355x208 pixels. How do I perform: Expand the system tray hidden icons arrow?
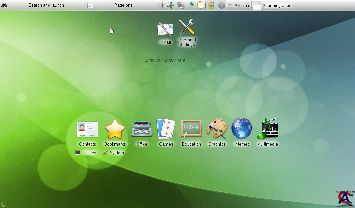[x=160, y=5]
